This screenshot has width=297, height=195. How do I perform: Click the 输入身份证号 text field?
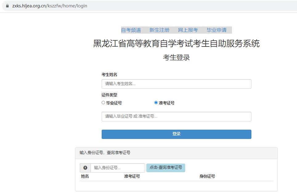(118, 168)
